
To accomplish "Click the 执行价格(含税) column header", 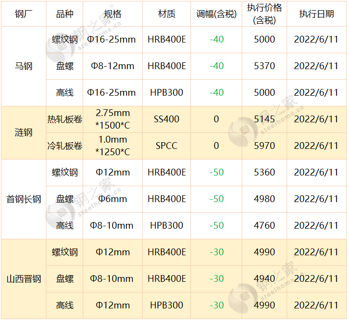I will coord(264,14).
